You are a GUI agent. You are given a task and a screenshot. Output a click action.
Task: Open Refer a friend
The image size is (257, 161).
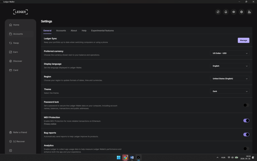coord(21,132)
